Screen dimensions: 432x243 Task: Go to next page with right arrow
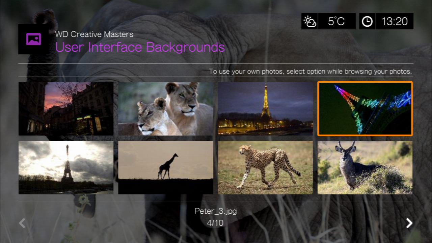409,223
